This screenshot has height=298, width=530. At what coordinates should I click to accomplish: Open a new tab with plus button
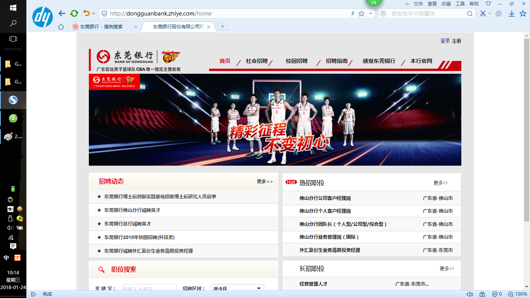point(223,26)
